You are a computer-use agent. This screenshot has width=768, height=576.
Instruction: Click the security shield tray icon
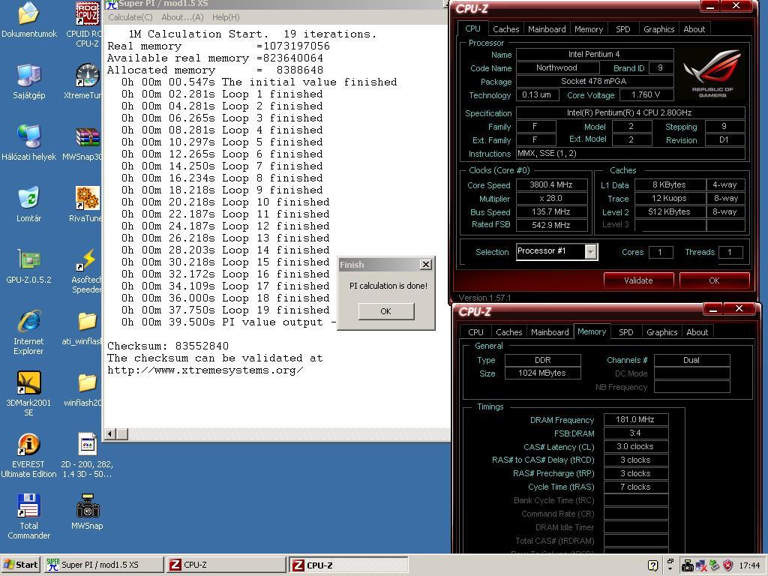(727, 565)
